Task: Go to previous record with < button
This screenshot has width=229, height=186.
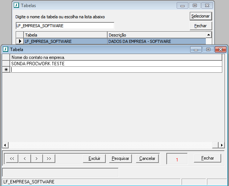Action: (x=24, y=158)
